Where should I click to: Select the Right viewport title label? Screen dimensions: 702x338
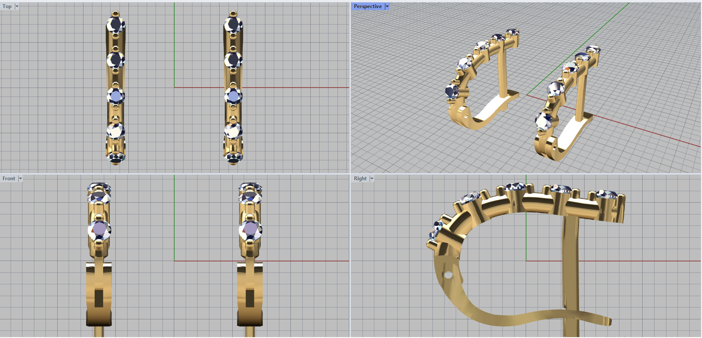click(360, 179)
